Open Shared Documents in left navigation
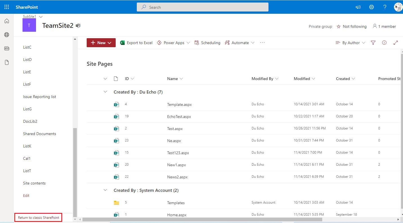Screen dimensions: 403x223 (39, 134)
